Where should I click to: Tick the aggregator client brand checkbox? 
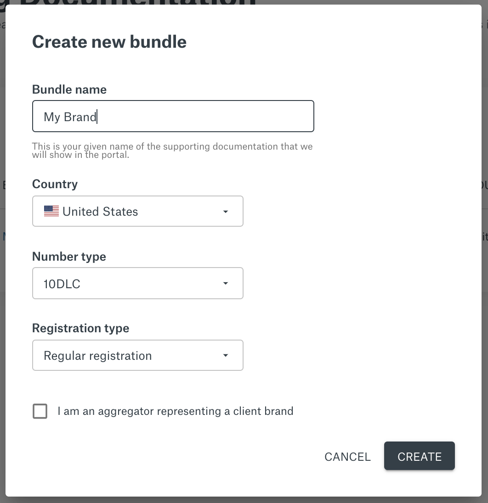(x=40, y=411)
